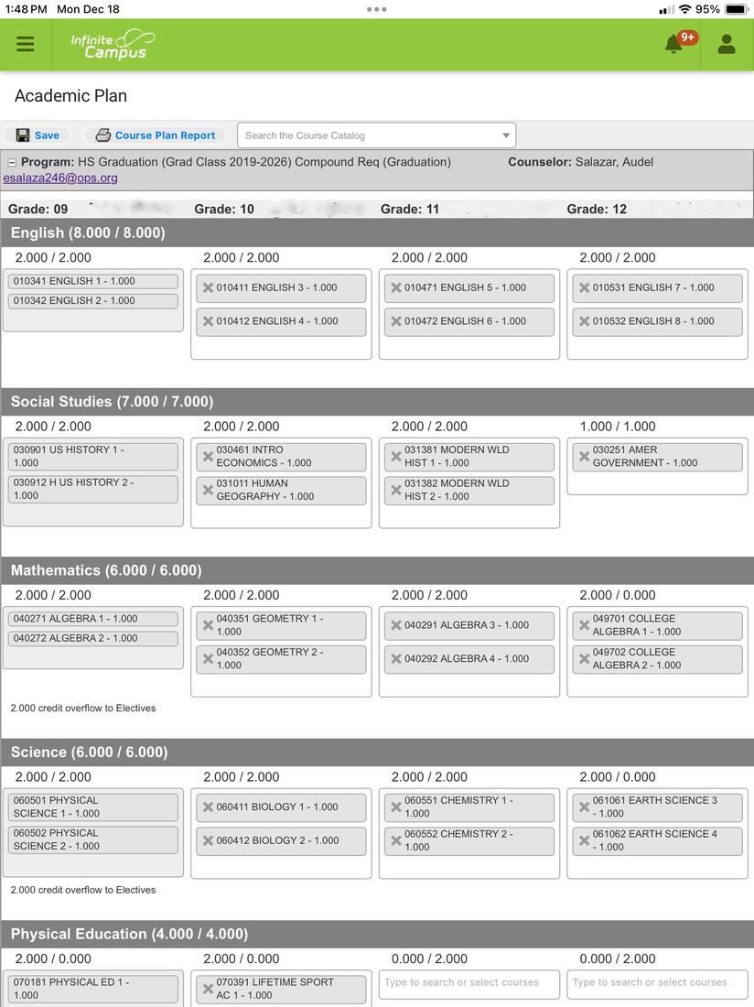Select the Mathematics (6.000 / 6.000) header
This screenshot has width=754, height=1007.
tap(377, 570)
